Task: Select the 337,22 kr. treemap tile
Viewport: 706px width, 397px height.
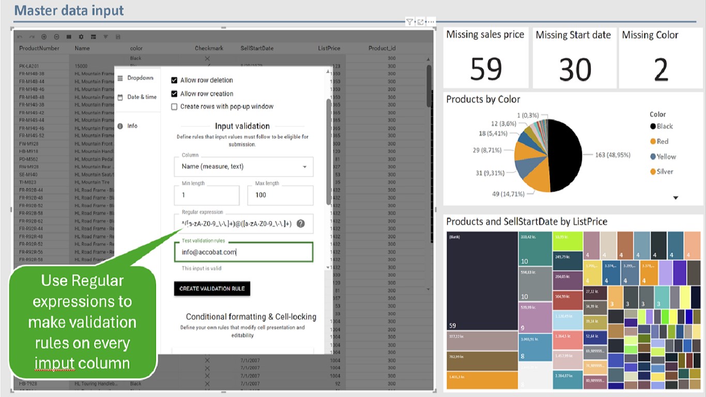Action: click(482, 341)
